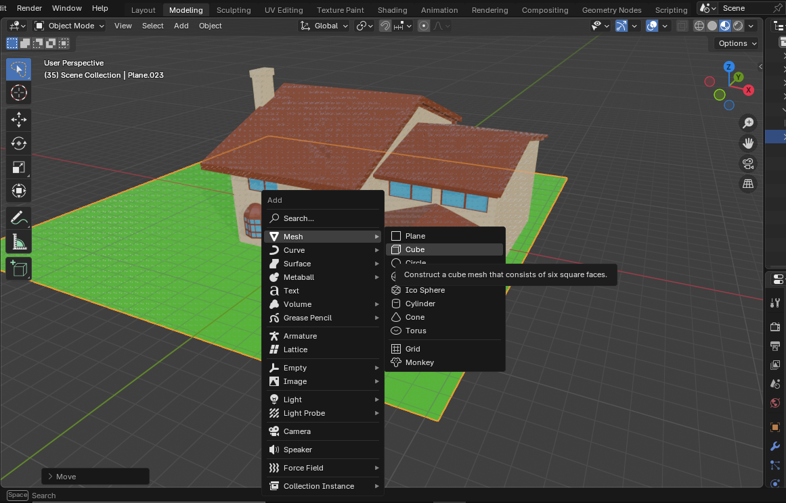Choose Plane from Mesh submenu
The image size is (786, 503).
[x=445, y=236]
